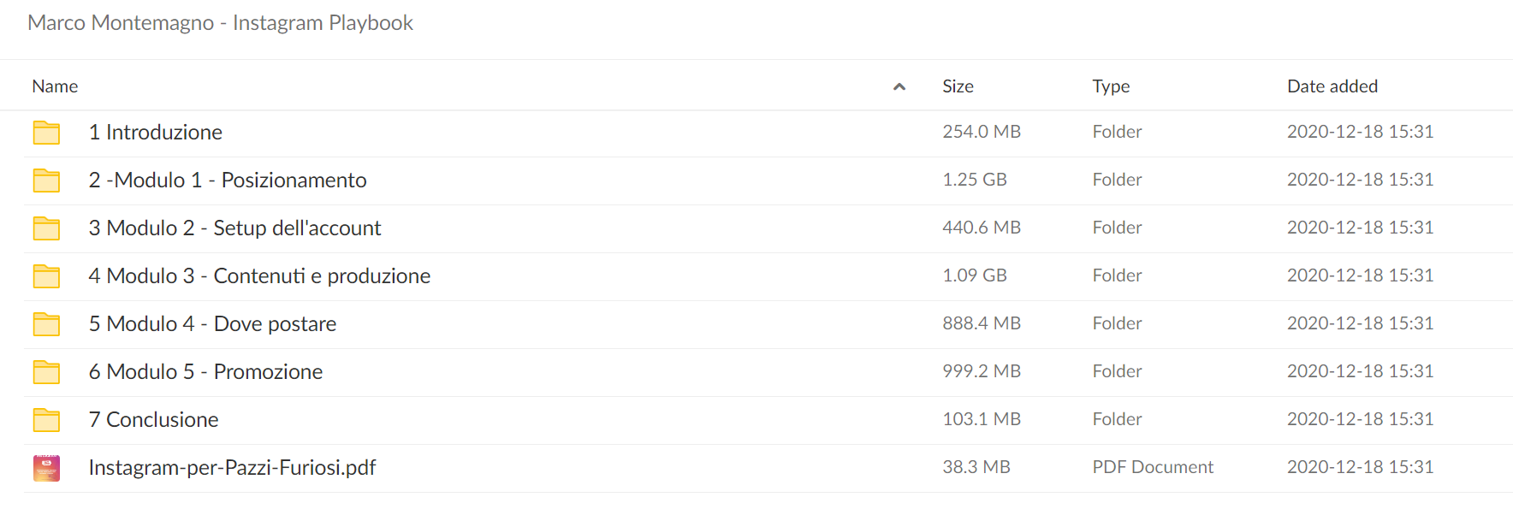Click folder icon next to 5 Modulo 4 Dove postare
Image resolution: width=1513 pixels, height=515 pixels.
pyautogui.click(x=46, y=324)
